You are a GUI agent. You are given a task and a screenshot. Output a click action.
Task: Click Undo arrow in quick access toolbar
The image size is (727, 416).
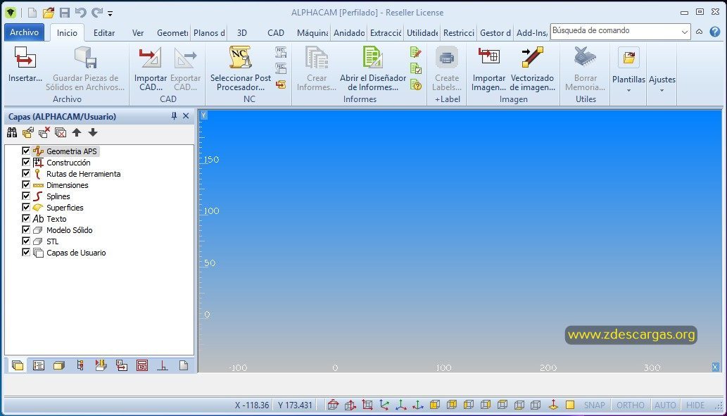pos(81,13)
